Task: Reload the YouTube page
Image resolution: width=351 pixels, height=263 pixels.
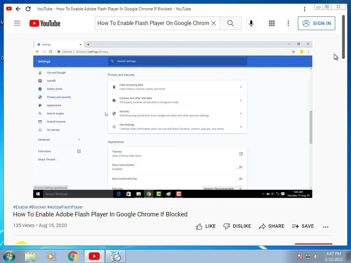Action: coord(28,9)
